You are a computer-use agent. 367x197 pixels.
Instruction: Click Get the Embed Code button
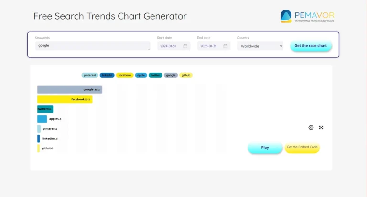pyautogui.click(x=302, y=147)
